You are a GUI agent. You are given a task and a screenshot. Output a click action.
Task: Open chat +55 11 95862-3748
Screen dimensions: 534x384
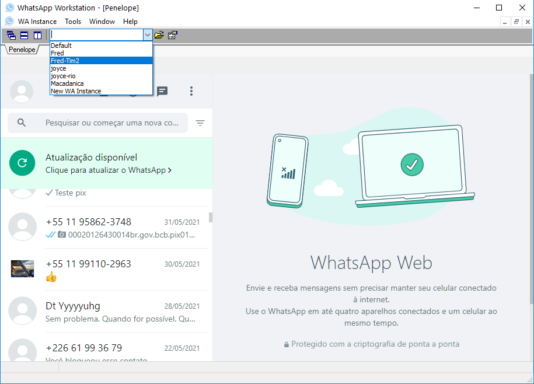pyautogui.click(x=106, y=228)
